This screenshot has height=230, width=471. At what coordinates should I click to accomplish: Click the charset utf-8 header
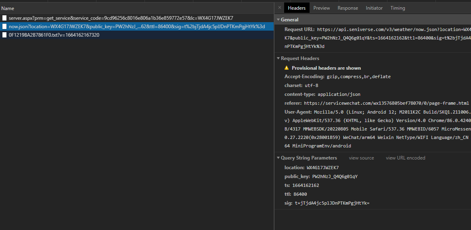coord(301,85)
